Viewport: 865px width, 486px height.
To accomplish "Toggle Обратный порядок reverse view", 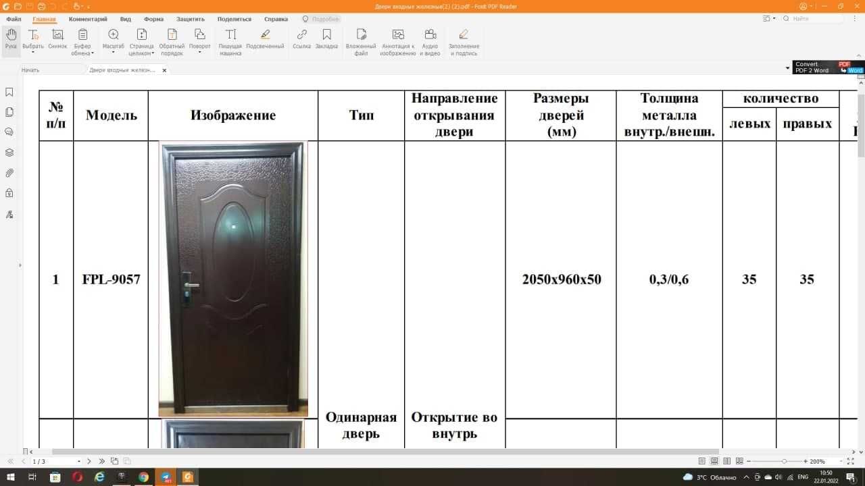I will [x=172, y=42].
